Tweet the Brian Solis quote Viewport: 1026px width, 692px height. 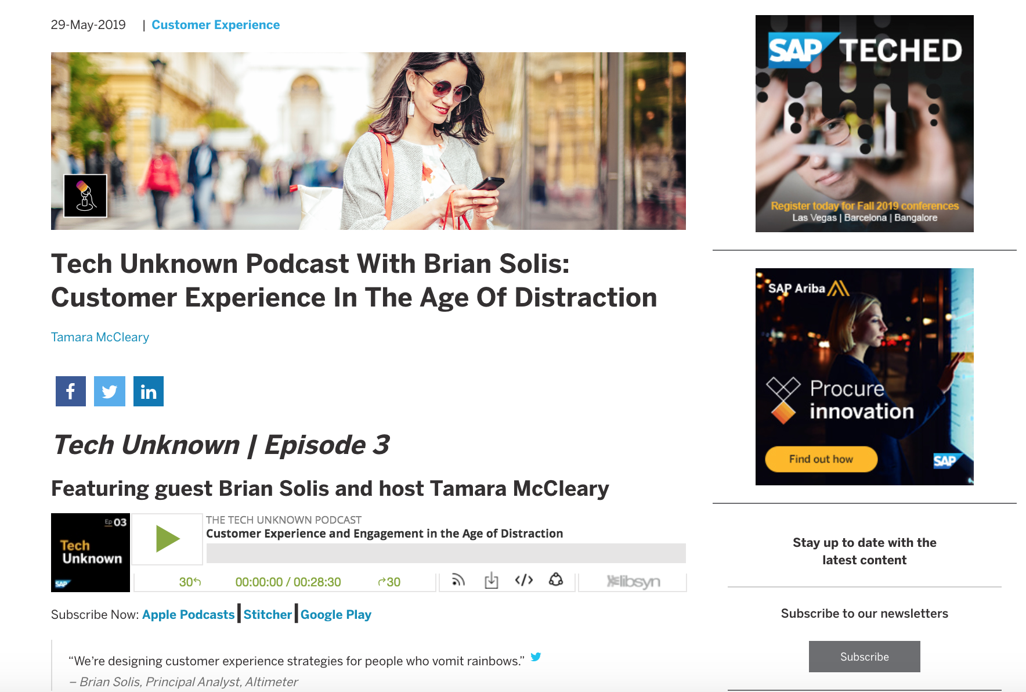tap(536, 657)
